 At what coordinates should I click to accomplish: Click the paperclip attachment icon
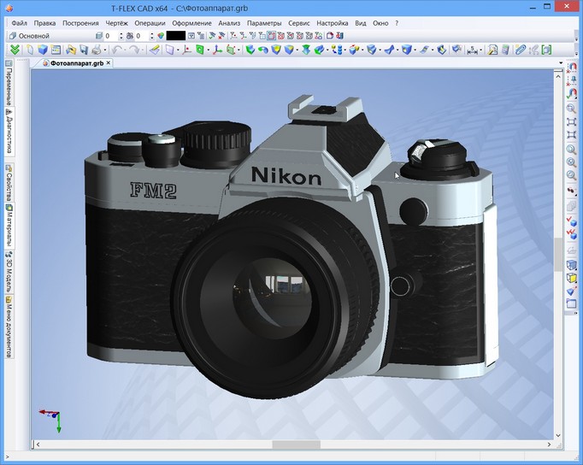coord(521,50)
